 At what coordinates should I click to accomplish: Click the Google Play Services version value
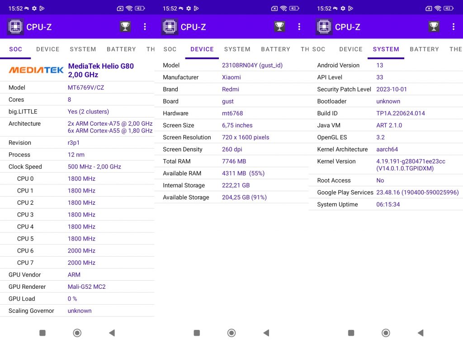point(417,193)
